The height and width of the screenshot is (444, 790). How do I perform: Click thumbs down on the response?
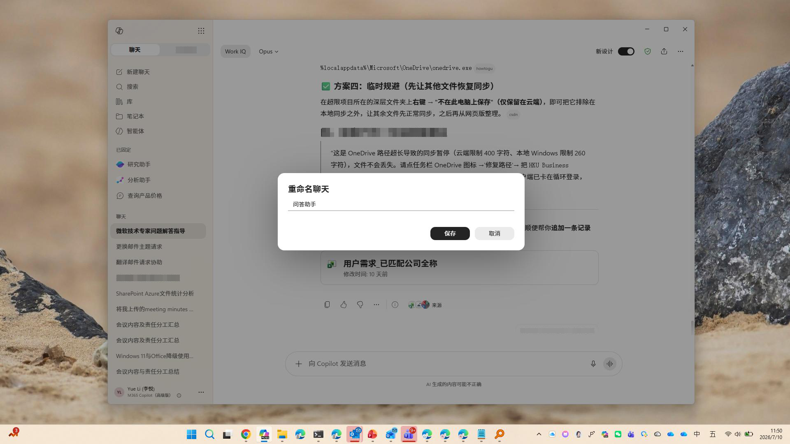click(x=360, y=305)
